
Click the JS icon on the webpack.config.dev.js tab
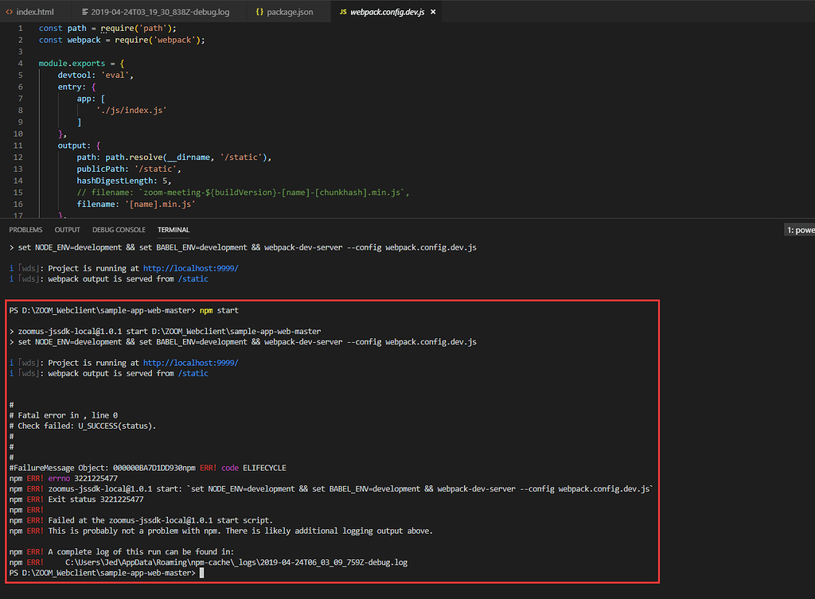tap(342, 12)
